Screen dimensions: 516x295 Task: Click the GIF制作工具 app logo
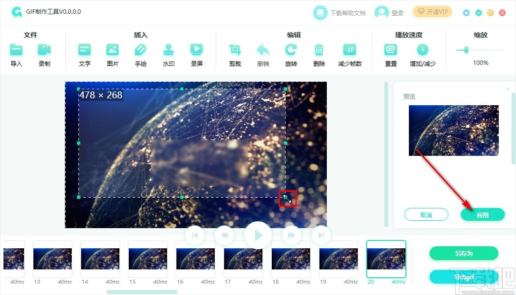16,12
